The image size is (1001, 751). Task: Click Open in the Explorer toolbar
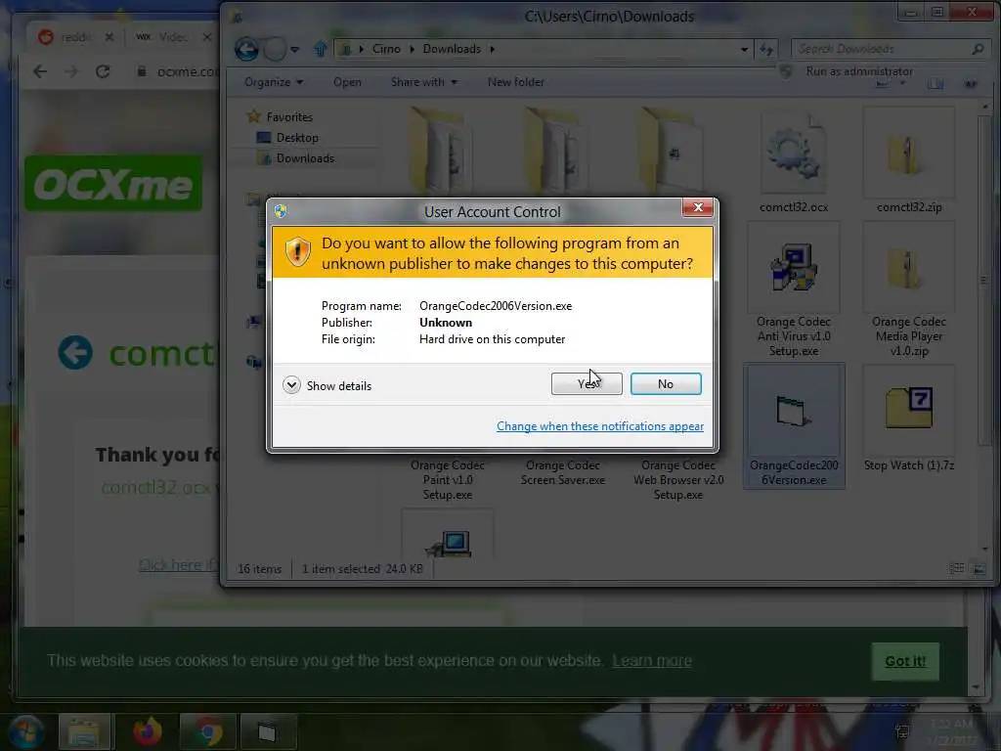tap(347, 82)
